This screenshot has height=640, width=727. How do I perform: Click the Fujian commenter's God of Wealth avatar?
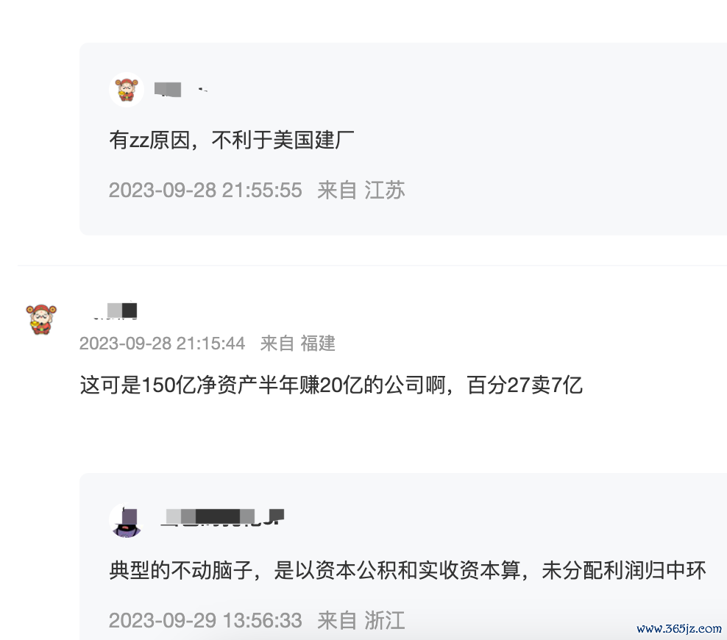[41, 319]
